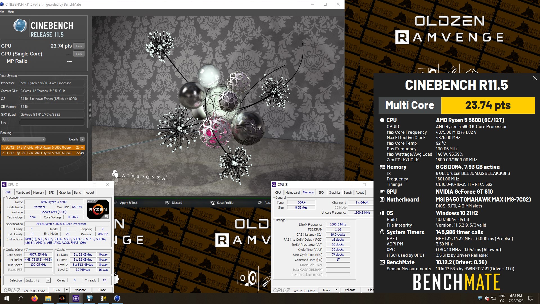Screen dimensions: 540x304
Task: Open File Explorer from taskbar
Action: [48, 298]
